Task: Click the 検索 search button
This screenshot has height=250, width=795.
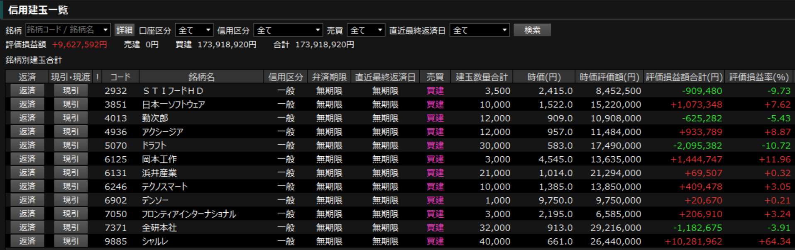Action: 532,30
